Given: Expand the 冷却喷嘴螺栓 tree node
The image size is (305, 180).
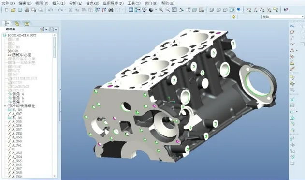Looking at the screenshot, I should 5,106.
